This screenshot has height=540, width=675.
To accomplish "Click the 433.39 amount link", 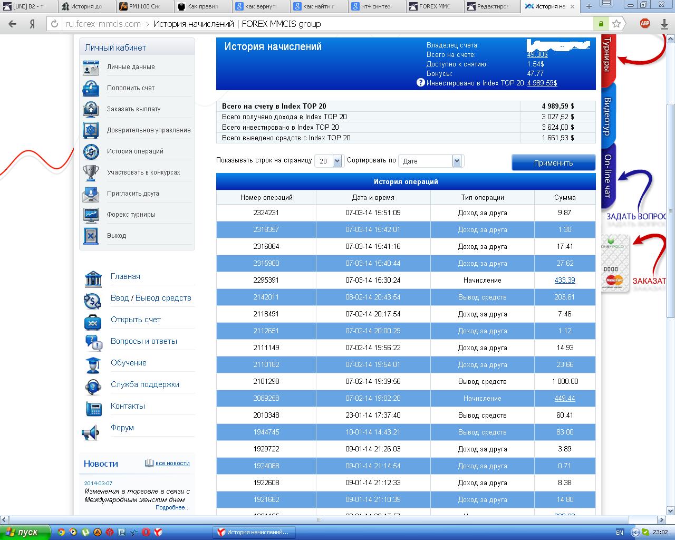I will 565,280.
